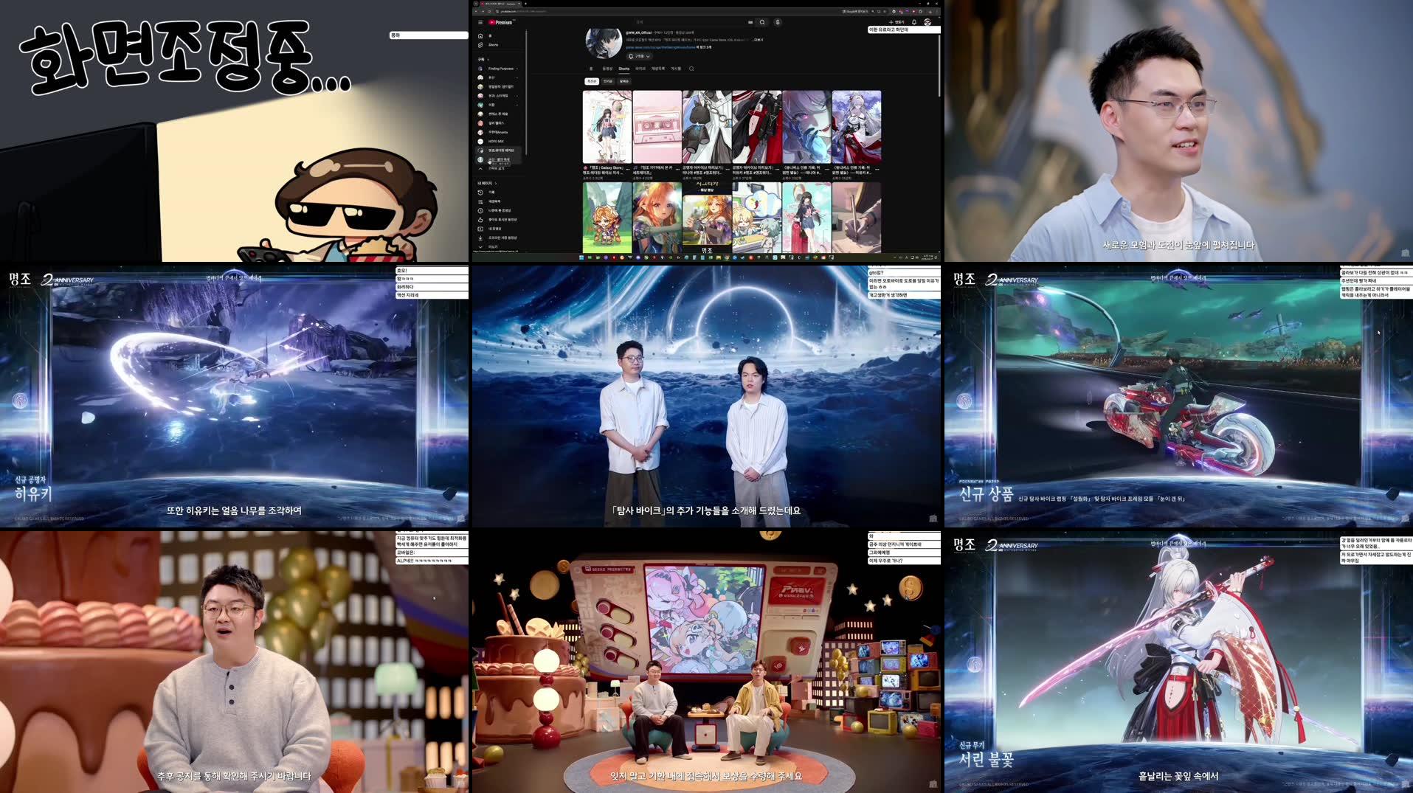
Task: Switch to the channel Home tab
Action: (591, 69)
